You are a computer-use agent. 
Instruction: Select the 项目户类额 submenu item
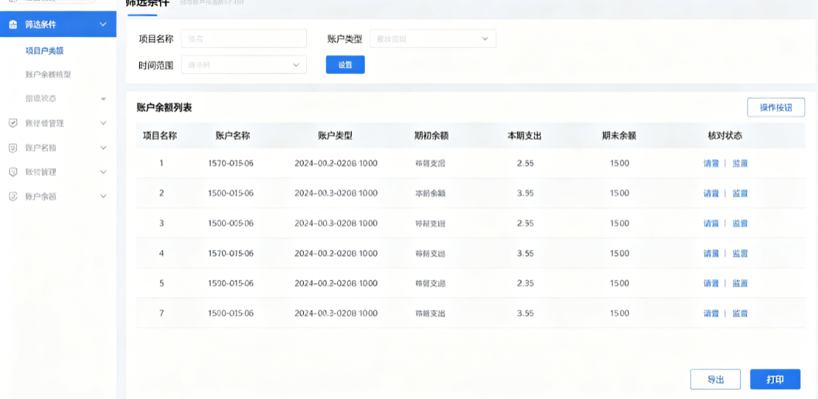44,50
